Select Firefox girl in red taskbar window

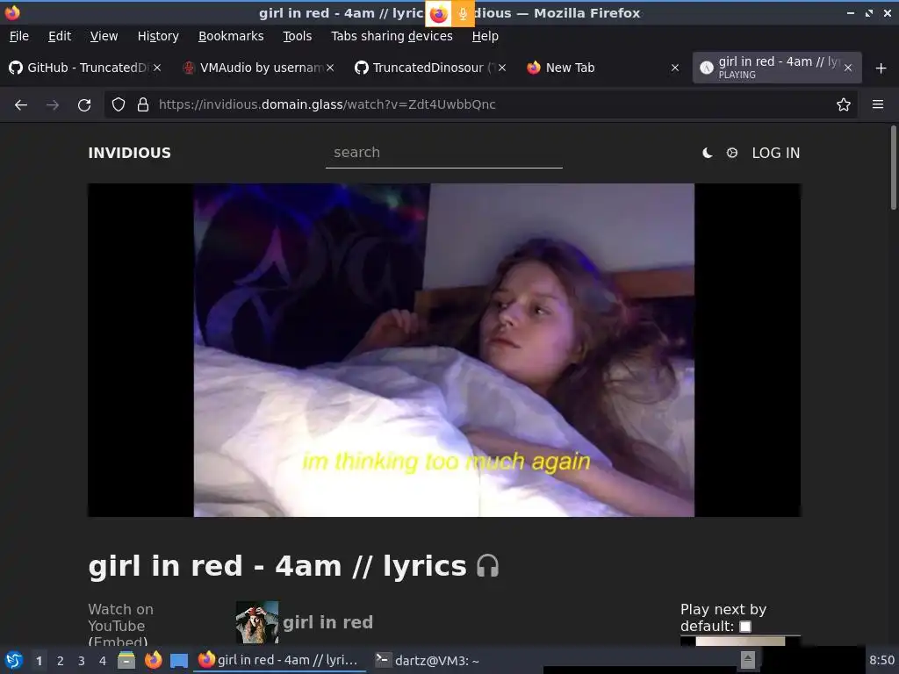pos(279,660)
